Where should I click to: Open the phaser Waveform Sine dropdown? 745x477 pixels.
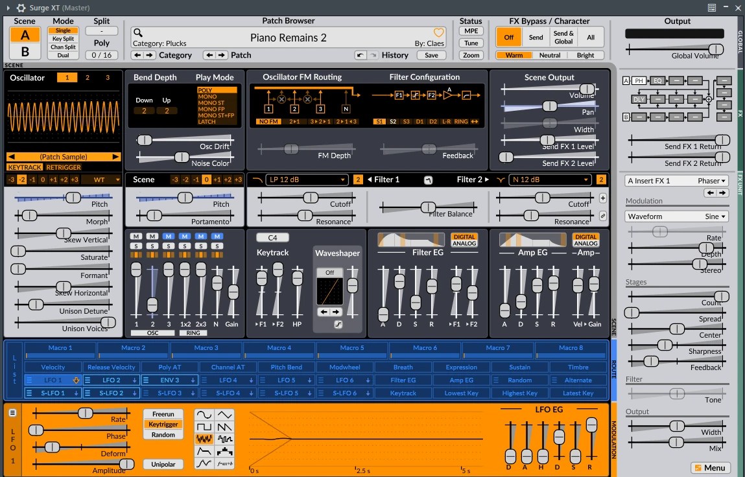(x=676, y=216)
